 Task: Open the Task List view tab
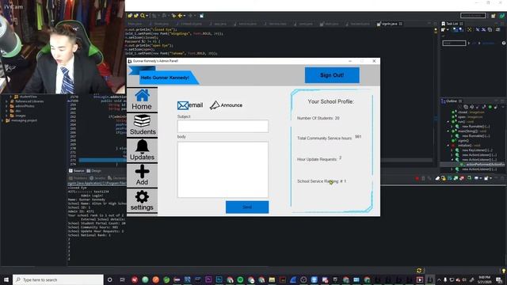pyautogui.click(x=452, y=24)
